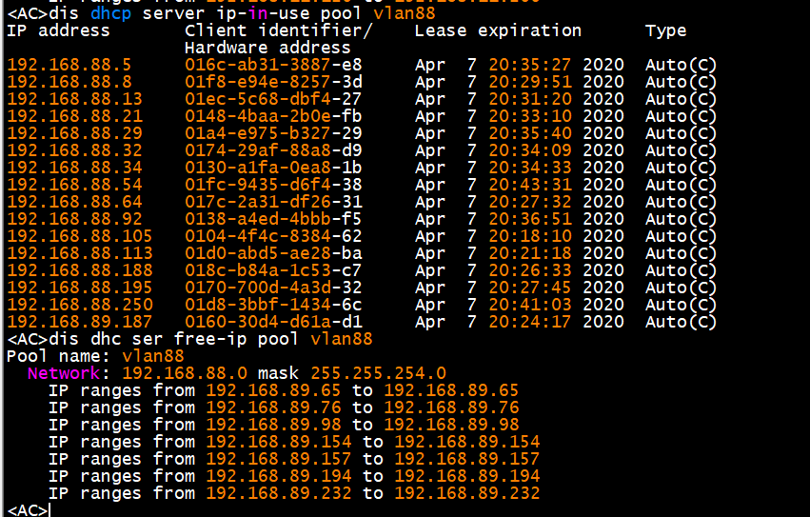The width and height of the screenshot is (810, 517).
Task: Click the magenta "Network" label
Action: (63, 373)
